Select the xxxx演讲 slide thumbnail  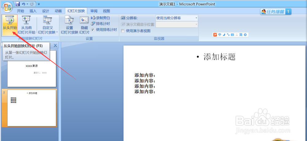tap(32, 69)
